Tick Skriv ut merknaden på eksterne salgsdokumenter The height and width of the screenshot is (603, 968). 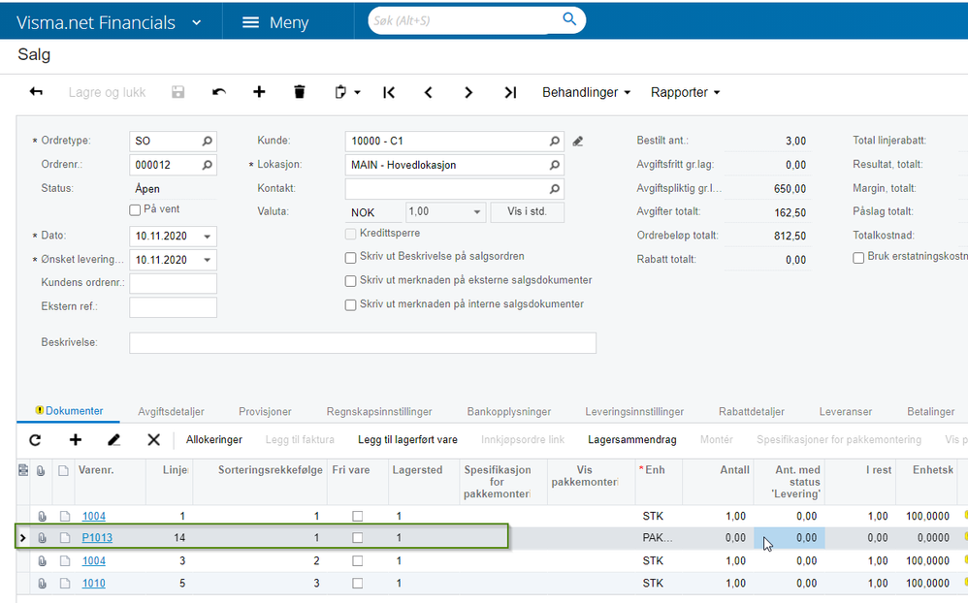point(351,281)
